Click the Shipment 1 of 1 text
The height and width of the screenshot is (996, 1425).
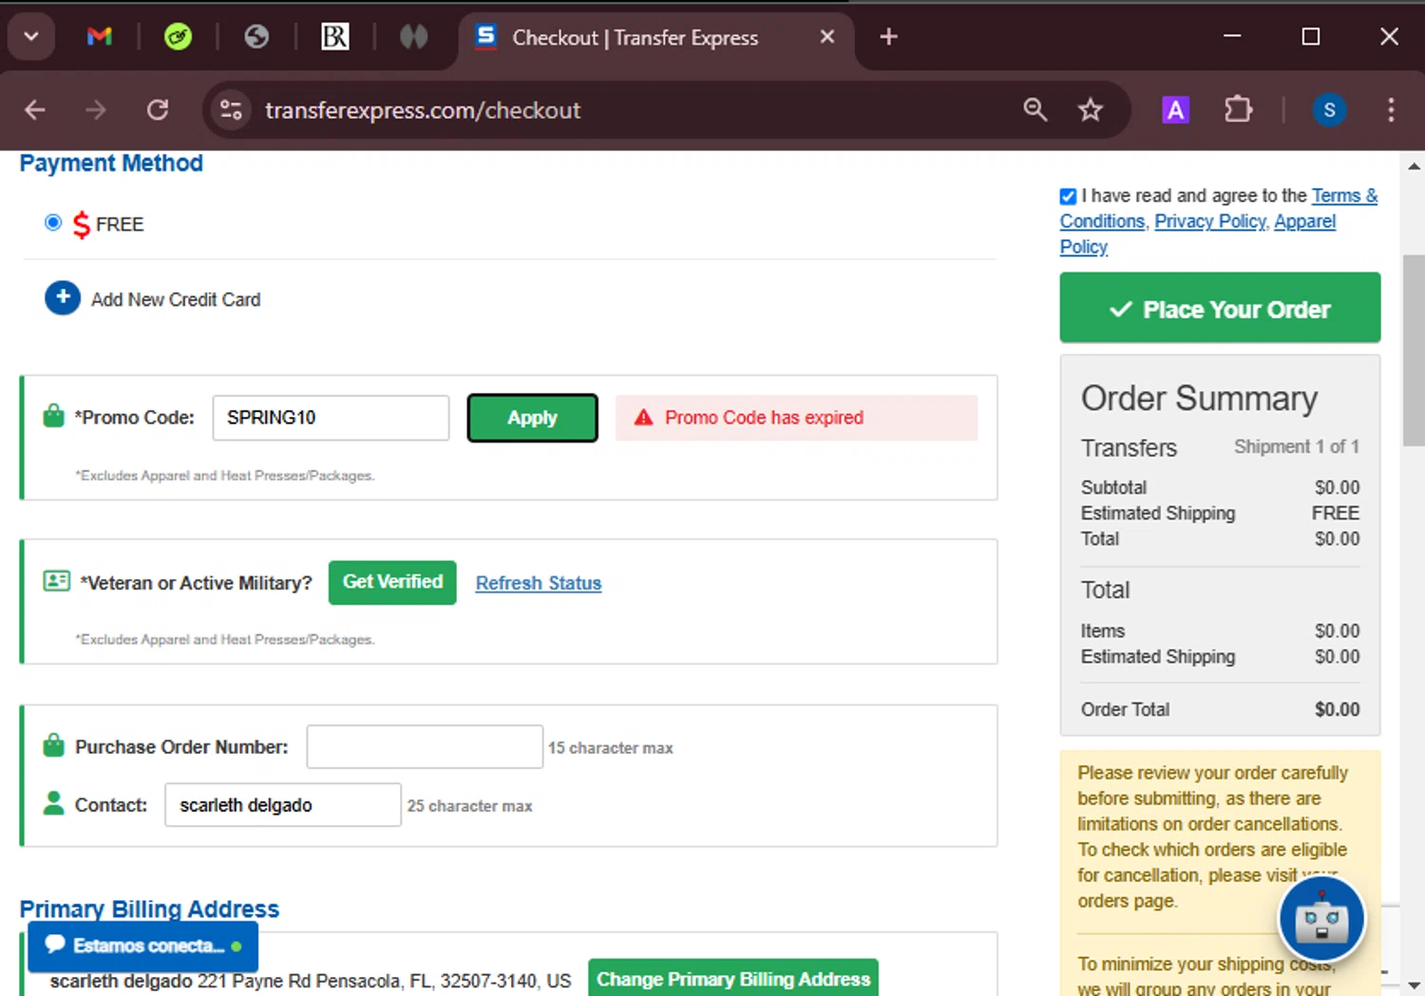click(x=1297, y=446)
